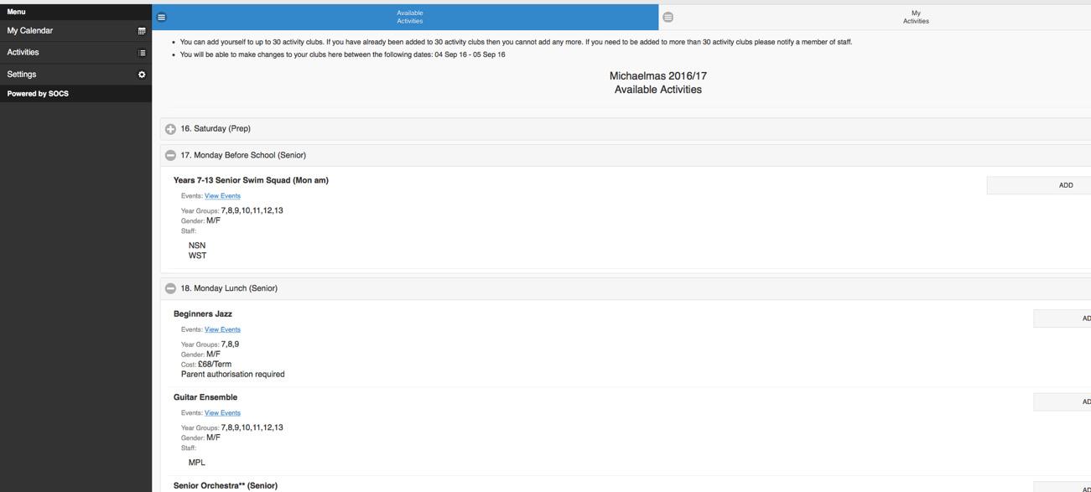Click the Activities list icon in sidebar

coord(142,53)
